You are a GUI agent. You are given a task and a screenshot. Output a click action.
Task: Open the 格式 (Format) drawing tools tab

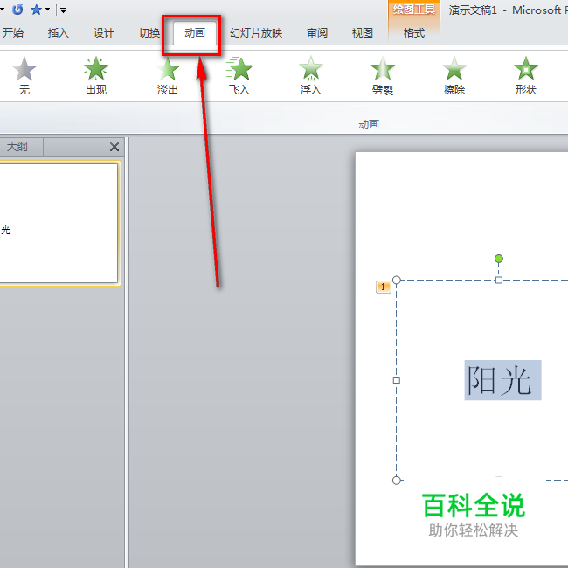click(x=414, y=33)
